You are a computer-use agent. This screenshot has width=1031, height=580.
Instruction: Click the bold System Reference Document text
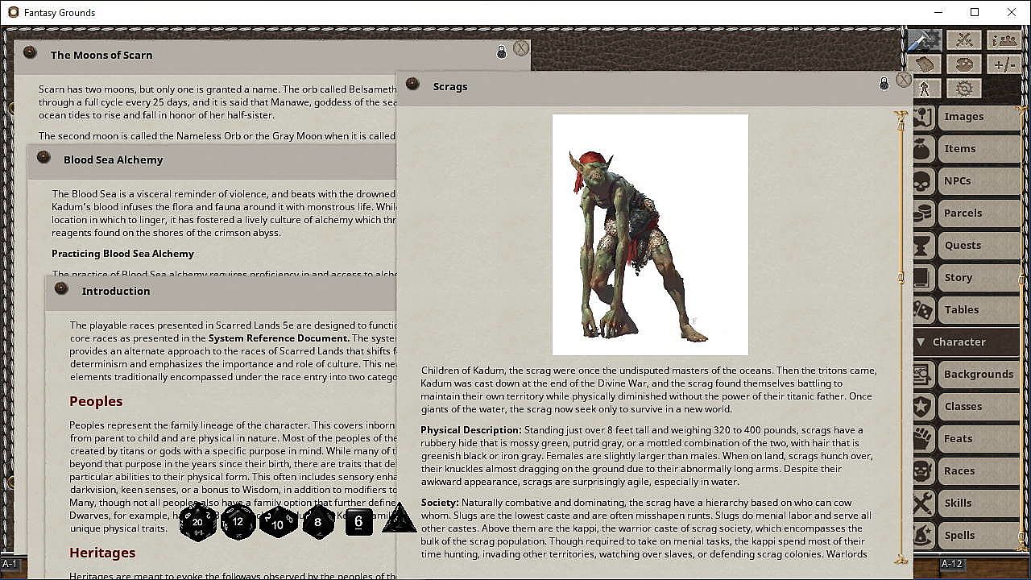[279, 338]
